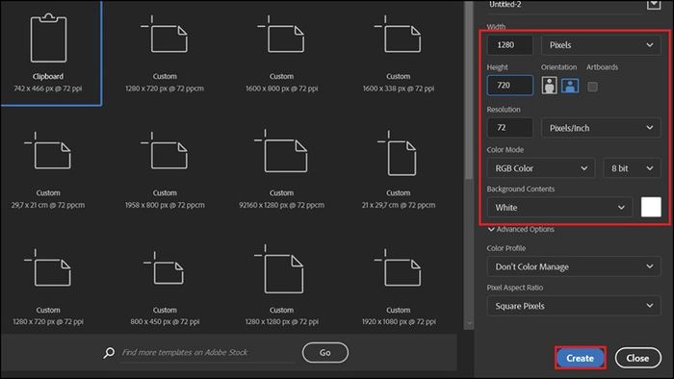This screenshot has height=379, width=674.
Task: Enable the Artboards checkbox
Action: tap(592, 87)
